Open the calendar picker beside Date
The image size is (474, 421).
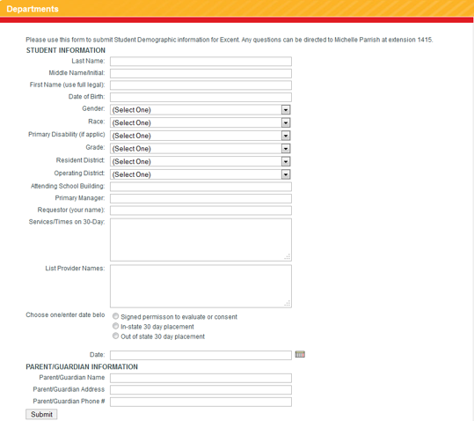tap(300, 354)
